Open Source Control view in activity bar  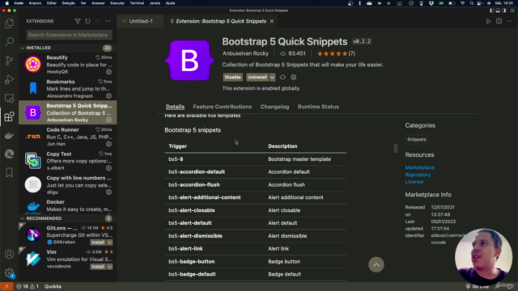click(x=9, y=61)
